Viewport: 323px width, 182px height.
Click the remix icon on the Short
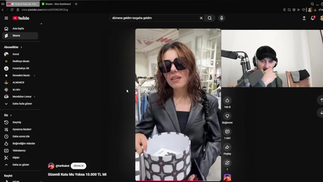click(227, 163)
